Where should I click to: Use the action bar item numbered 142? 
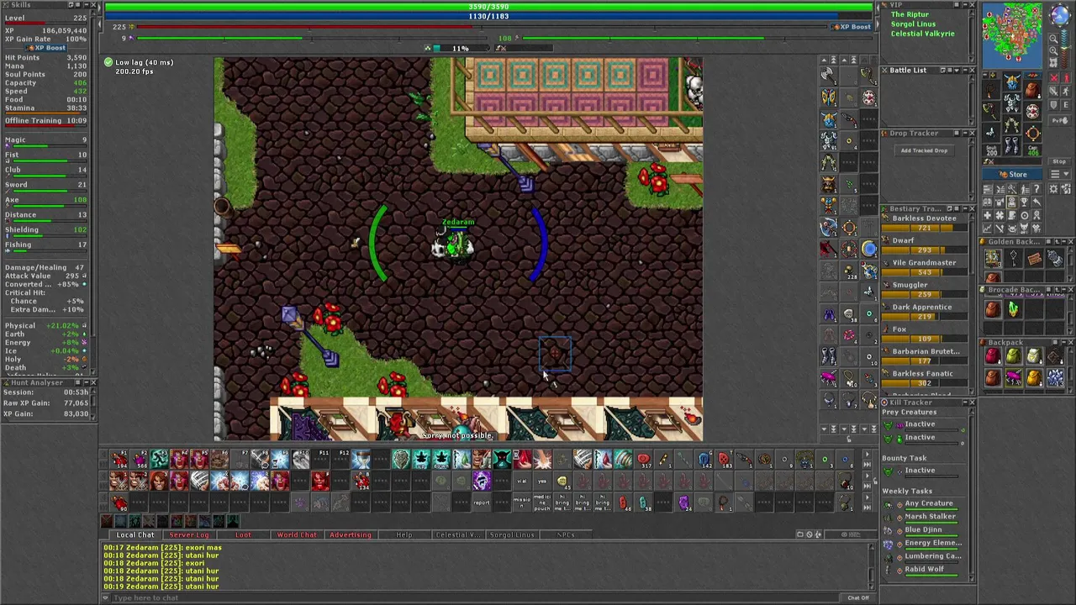[x=704, y=459]
